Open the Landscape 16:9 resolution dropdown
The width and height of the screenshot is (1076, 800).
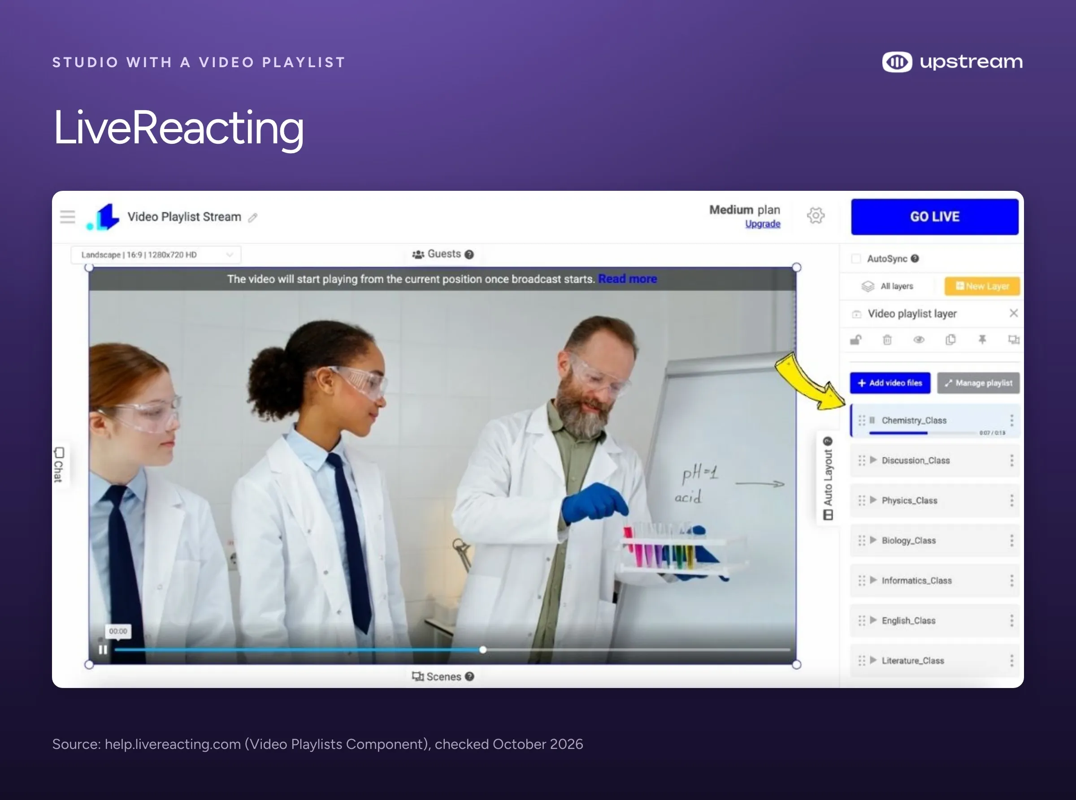click(156, 255)
